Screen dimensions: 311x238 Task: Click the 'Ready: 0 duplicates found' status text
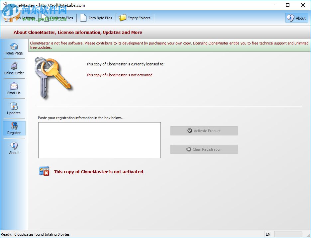[x=35, y=234]
